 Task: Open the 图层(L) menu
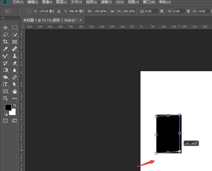[x=62, y=2]
